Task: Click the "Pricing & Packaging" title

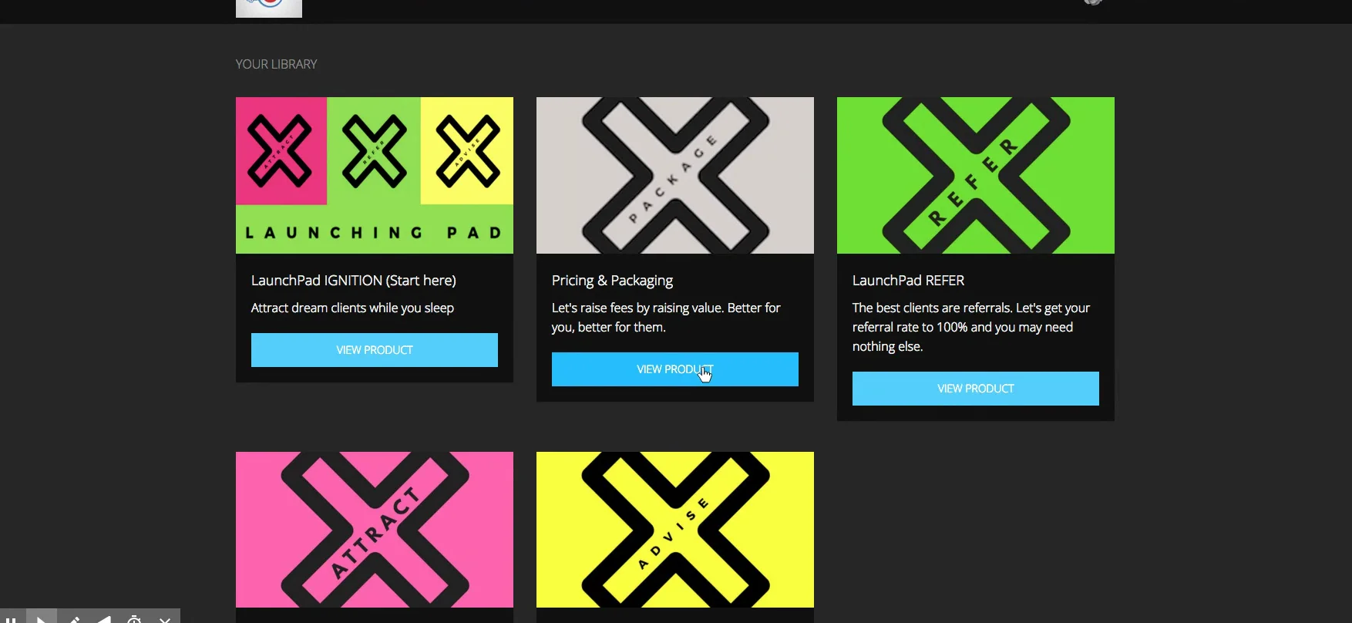Action: (612, 281)
